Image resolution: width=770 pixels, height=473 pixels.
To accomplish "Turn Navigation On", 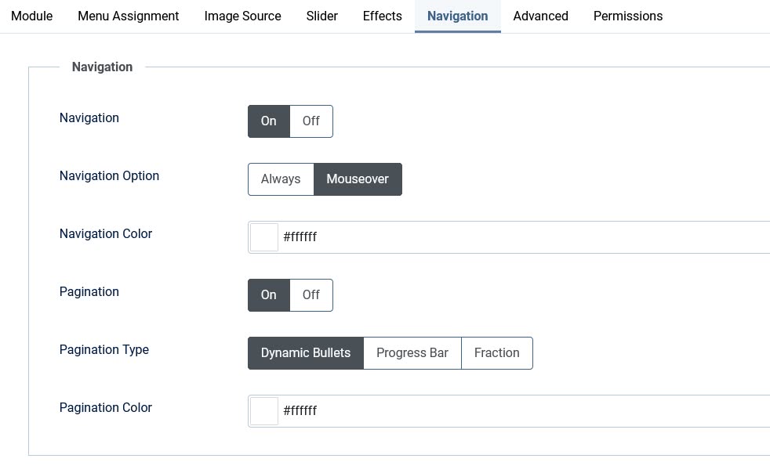I will (x=268, y=121).
